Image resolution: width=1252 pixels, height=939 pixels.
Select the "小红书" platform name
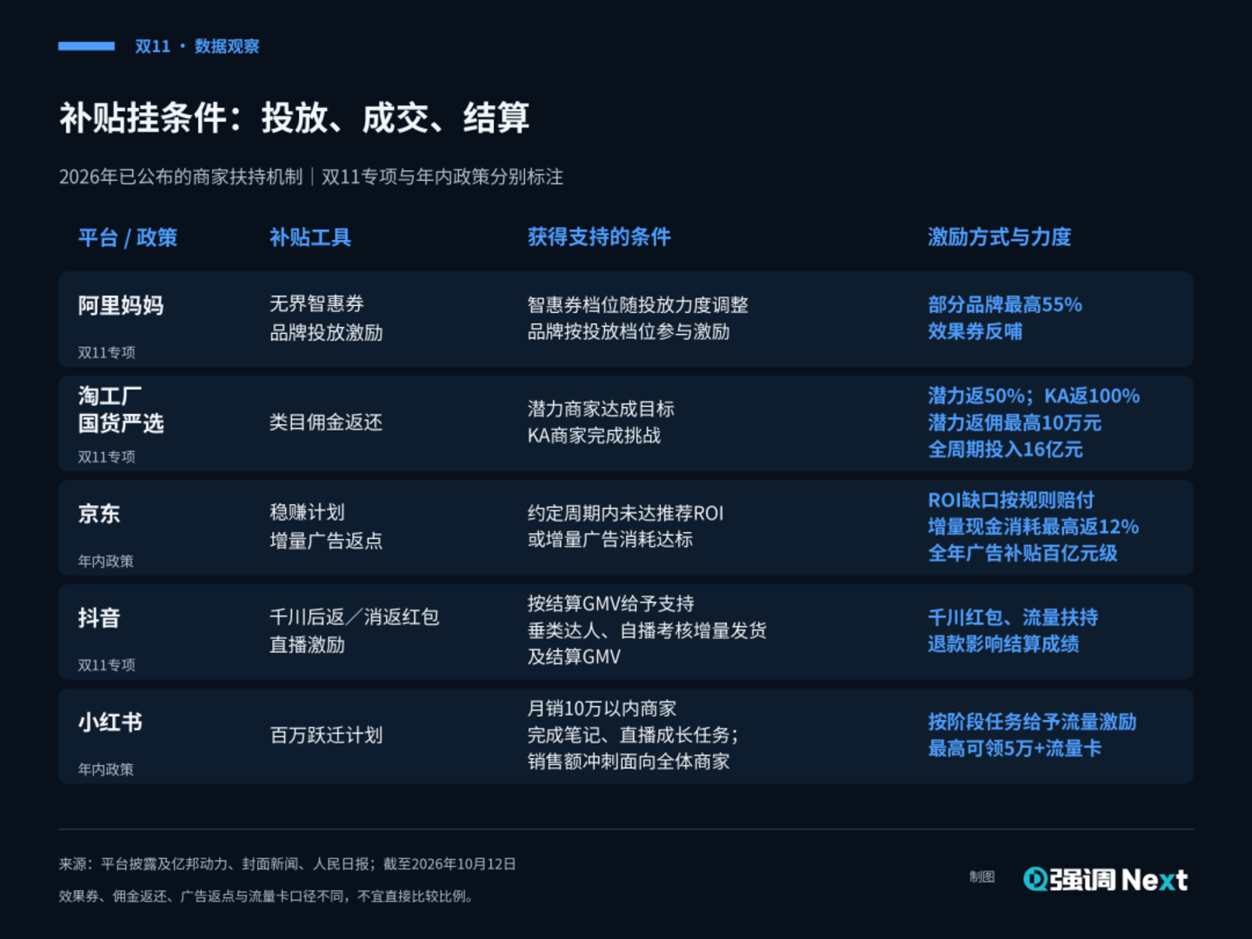110,723
